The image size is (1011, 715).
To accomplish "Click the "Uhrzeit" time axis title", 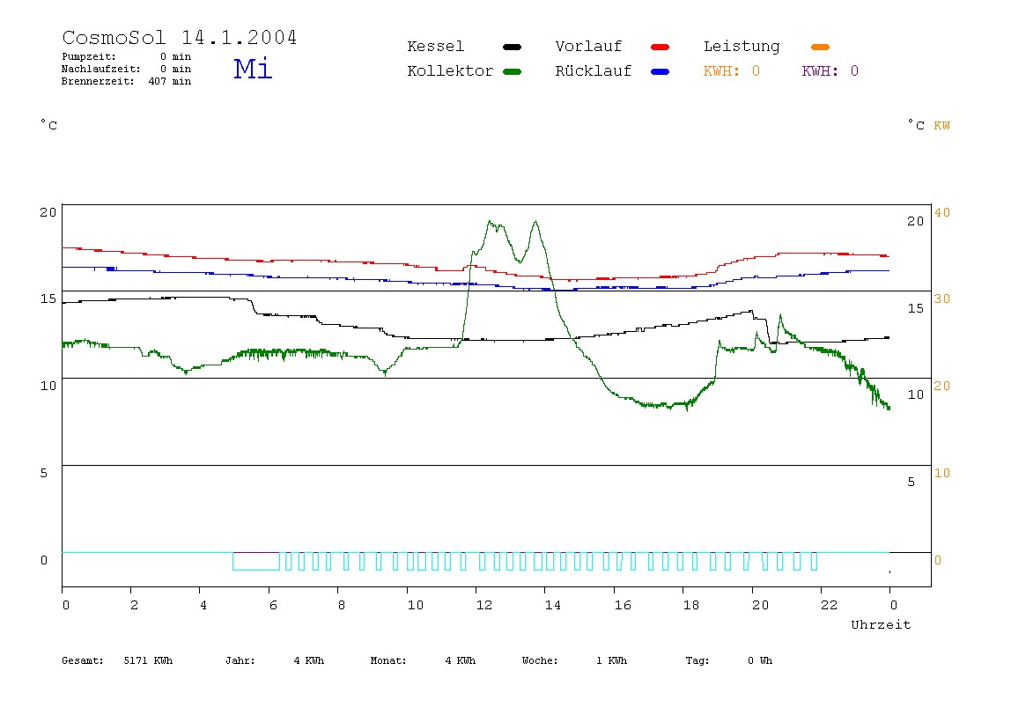I will click(881, 624).
